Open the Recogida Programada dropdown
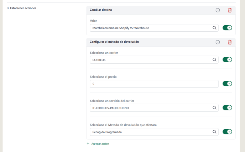245x152 pixels. point(154,132)
